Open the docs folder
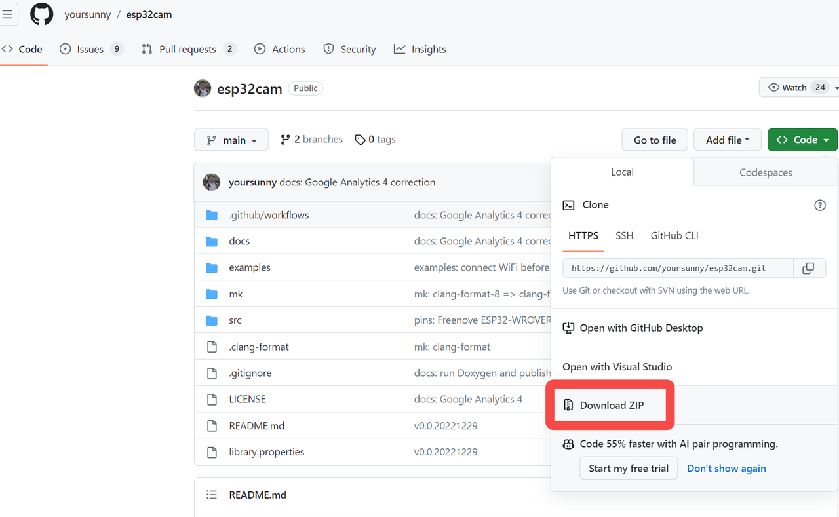This screenshot has width=839, height=517. pyautogui.click(x=239, y=241)
